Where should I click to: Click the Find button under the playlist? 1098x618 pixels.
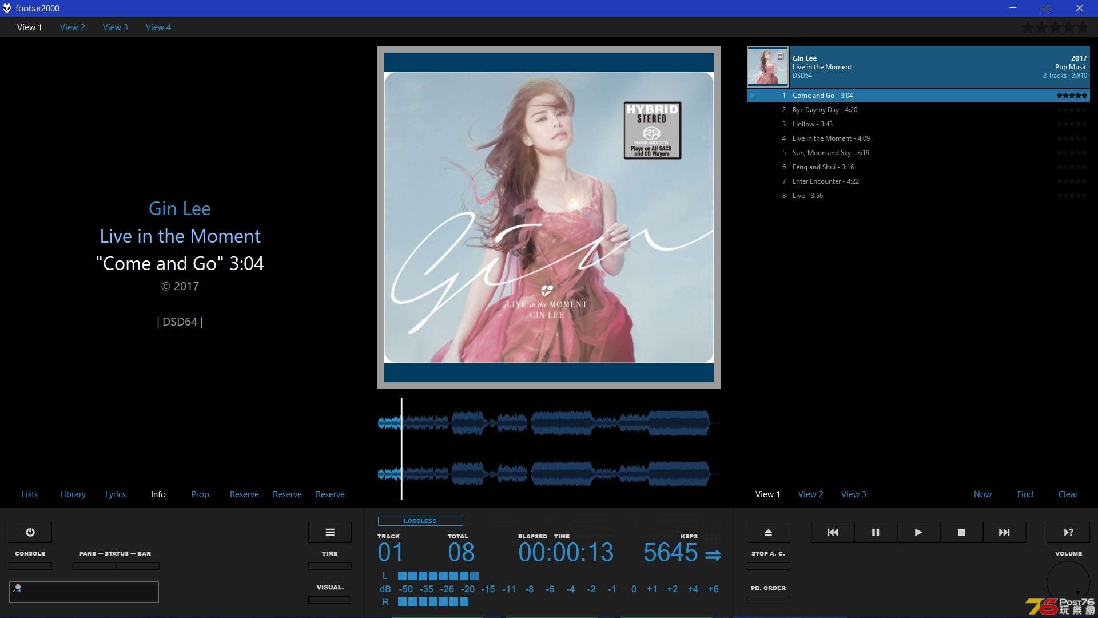pos(1025,494)
